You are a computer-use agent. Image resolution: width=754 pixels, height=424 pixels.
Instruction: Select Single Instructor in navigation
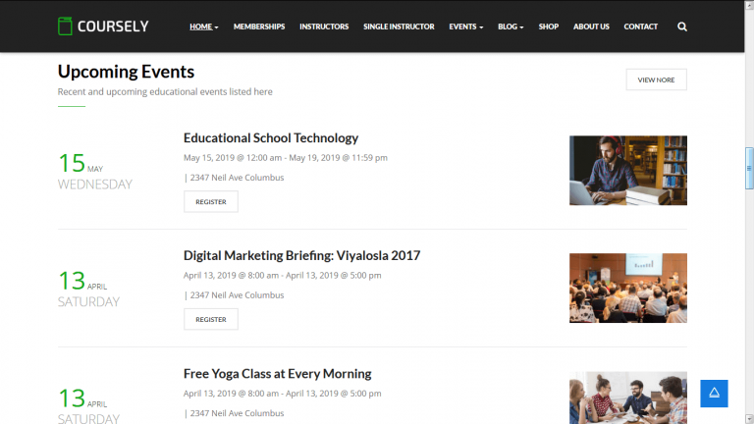399,26
